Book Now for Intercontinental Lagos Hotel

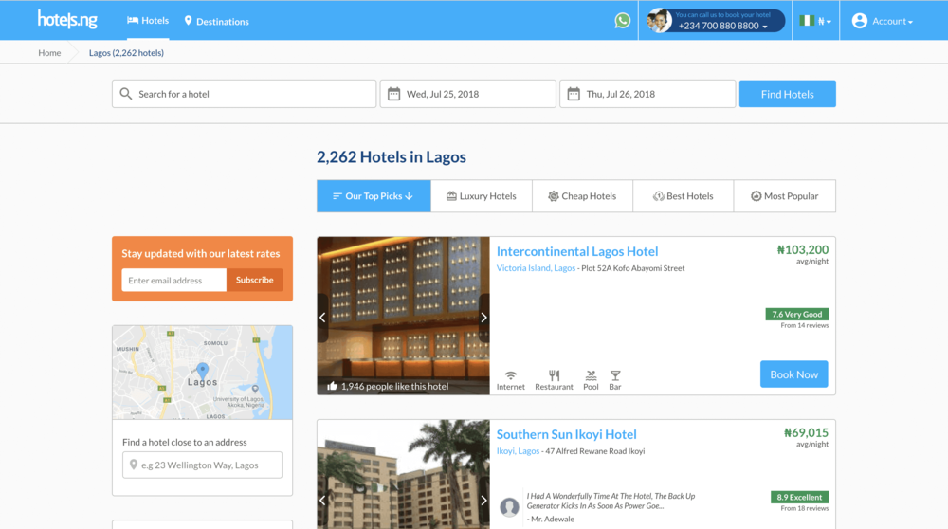793,374
